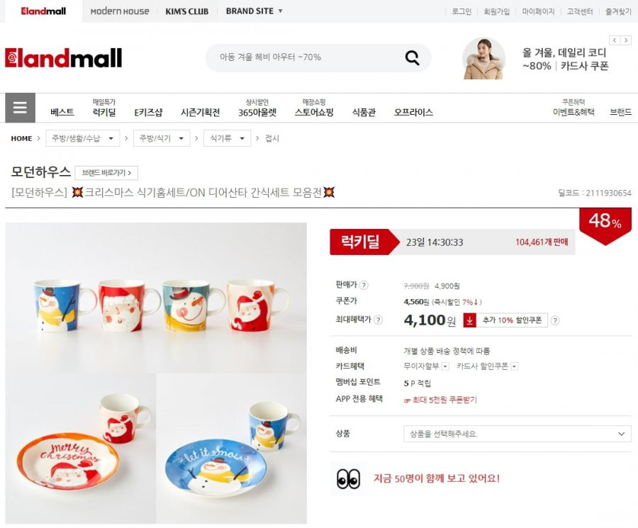Click the Elandmall main logo
The width and height of the screenshot is (638, 528).
(64, 58)
